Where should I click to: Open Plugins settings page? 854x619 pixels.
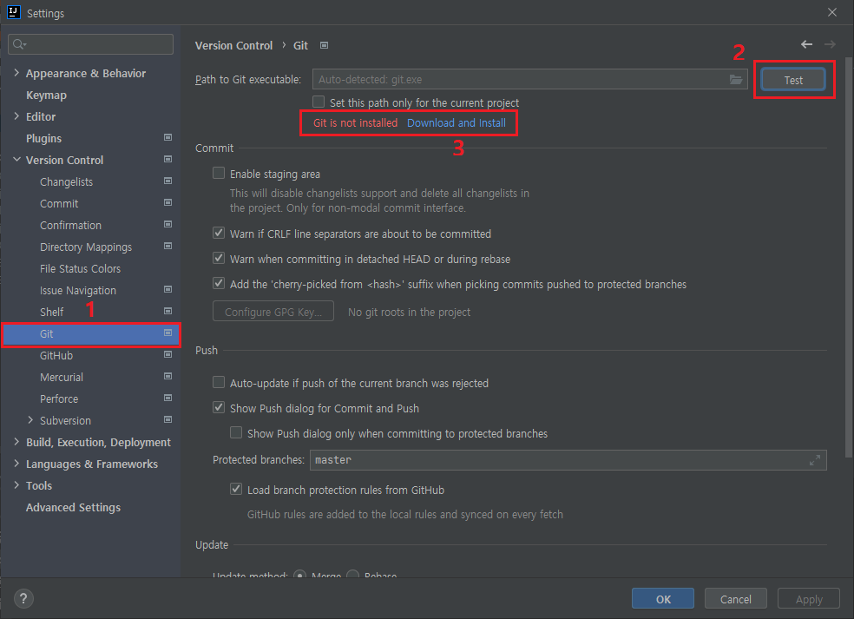(x=43, y=138)
